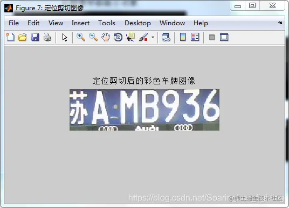Open the Desktop menu
This screenshot has width=289, height=208.
click(x=137, y=23)
